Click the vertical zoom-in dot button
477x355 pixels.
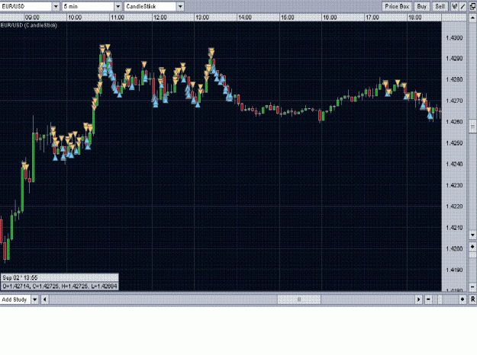(472, 247)
